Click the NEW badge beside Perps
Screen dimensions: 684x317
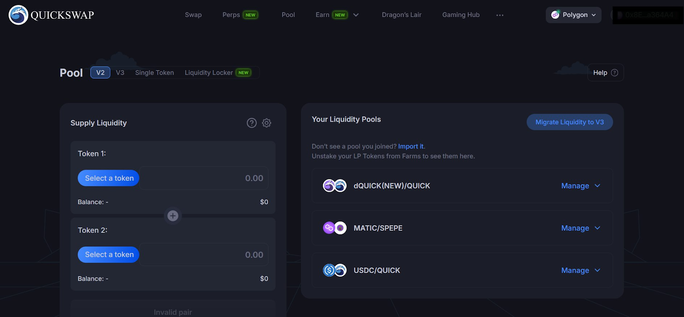point(251,15)
